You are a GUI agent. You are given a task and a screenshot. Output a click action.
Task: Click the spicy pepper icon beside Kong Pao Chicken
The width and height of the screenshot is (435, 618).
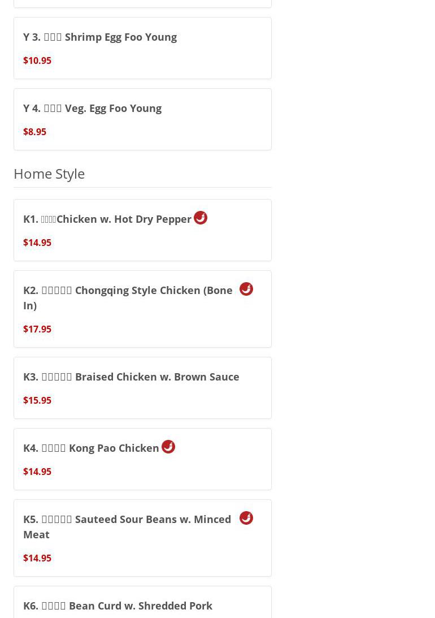(168, 447)
